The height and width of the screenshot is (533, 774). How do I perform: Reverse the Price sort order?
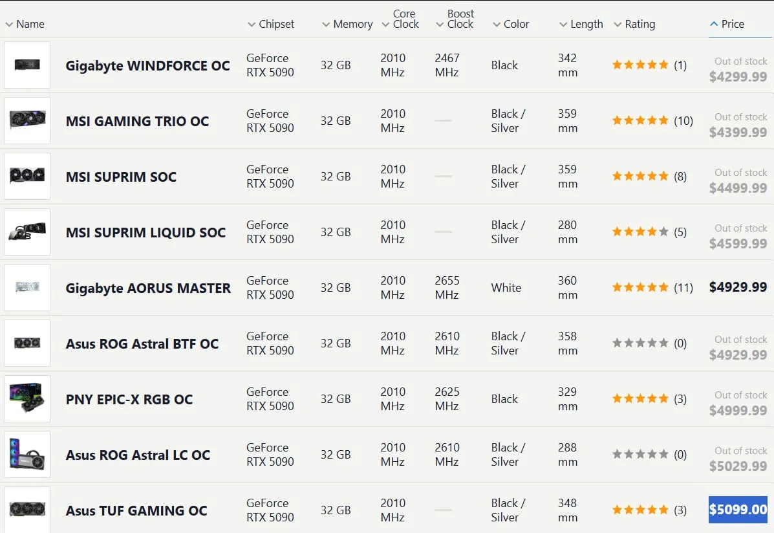coord(727,24)
